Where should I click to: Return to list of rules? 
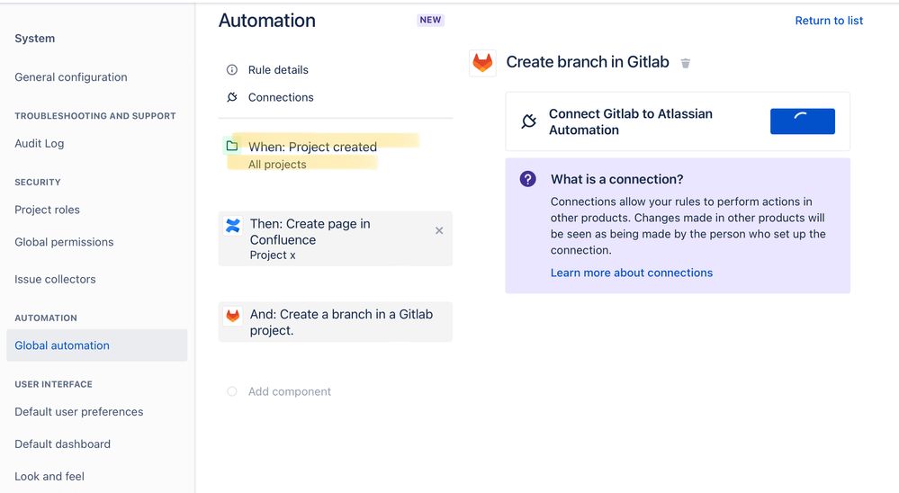pos(829,21)
